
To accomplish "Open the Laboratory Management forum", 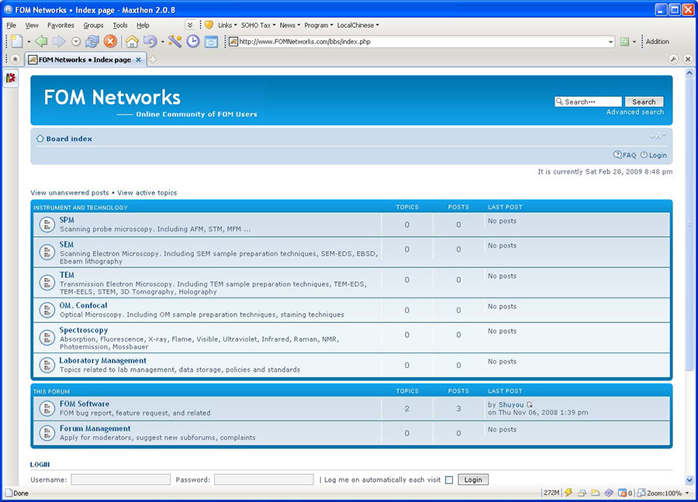I will pos(103,360).
